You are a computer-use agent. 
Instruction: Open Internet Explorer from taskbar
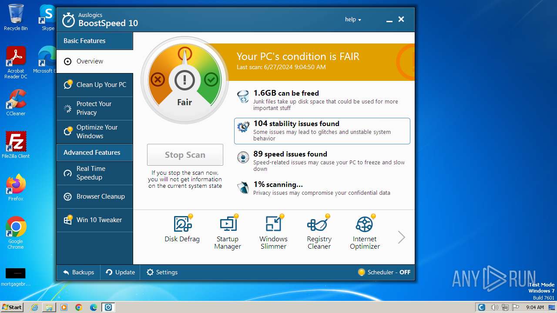point(34,307)
